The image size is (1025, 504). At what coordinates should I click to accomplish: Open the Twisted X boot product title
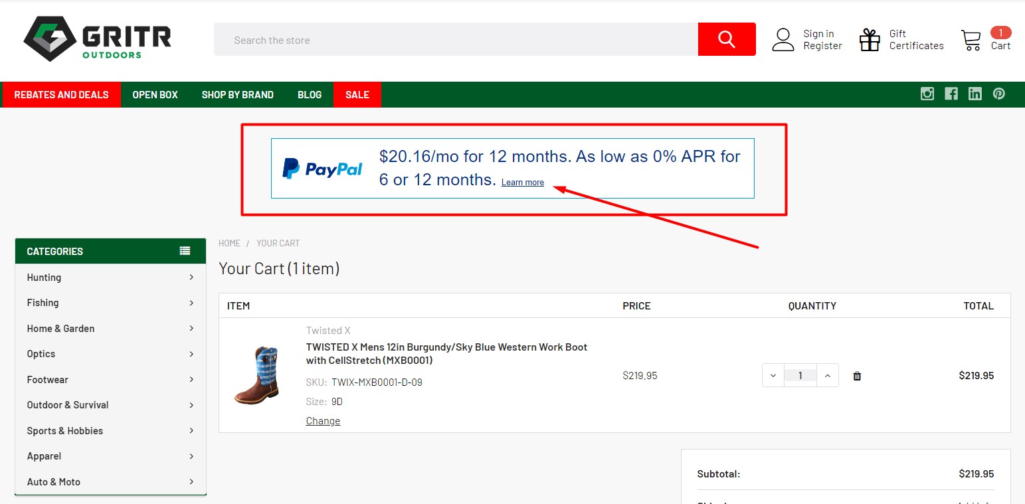coord(446,354)
